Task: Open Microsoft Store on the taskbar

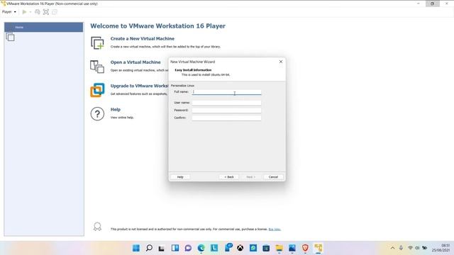Action: (266, 248)
